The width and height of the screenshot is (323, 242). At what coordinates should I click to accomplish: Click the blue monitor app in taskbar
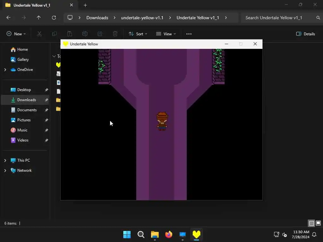click(183, 234)
